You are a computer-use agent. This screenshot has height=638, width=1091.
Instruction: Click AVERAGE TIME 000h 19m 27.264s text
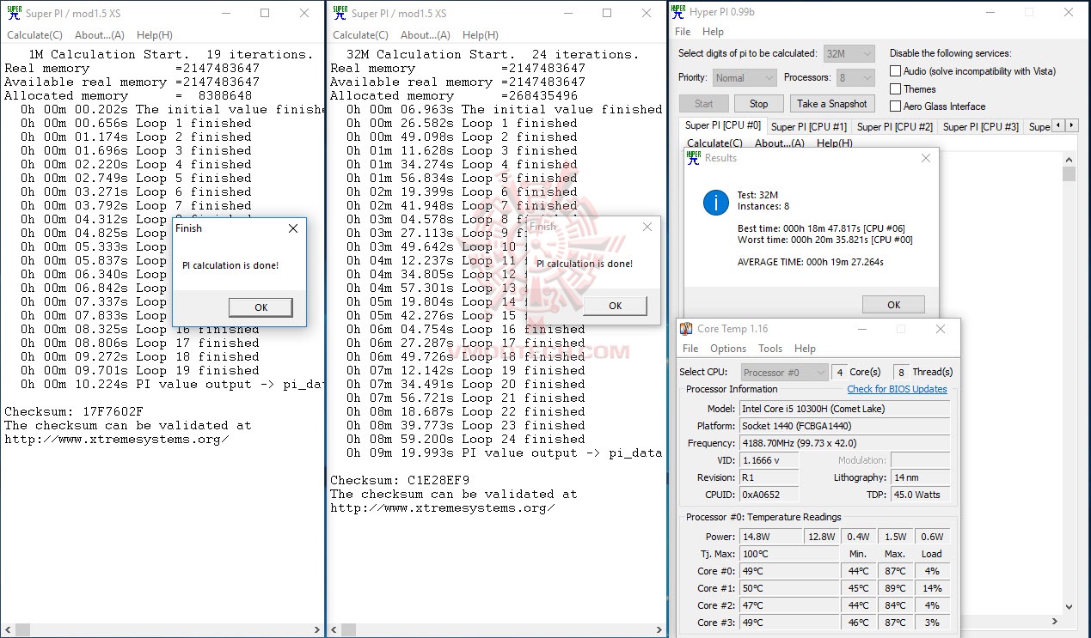[811, 262]
